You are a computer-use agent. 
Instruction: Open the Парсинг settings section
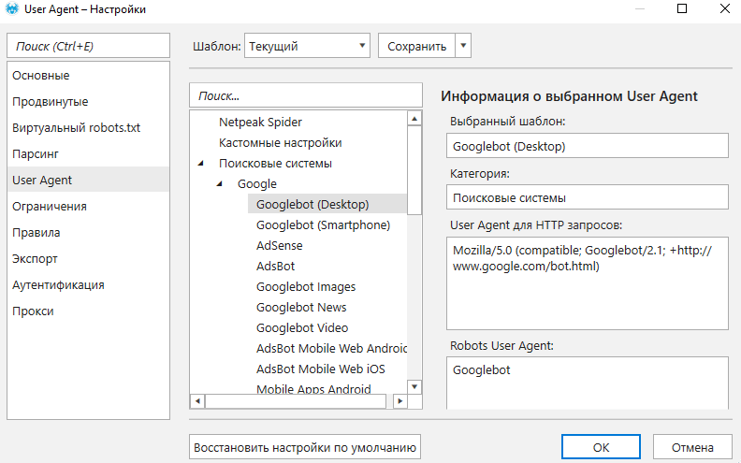click(x=88, y=154)
